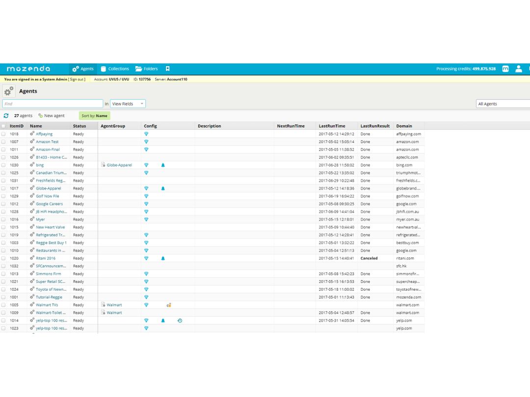Open the Toyota of Newn... agent link
Image resolution: width=530 pixels, height=397 pixels.
[x=52, y=289]
